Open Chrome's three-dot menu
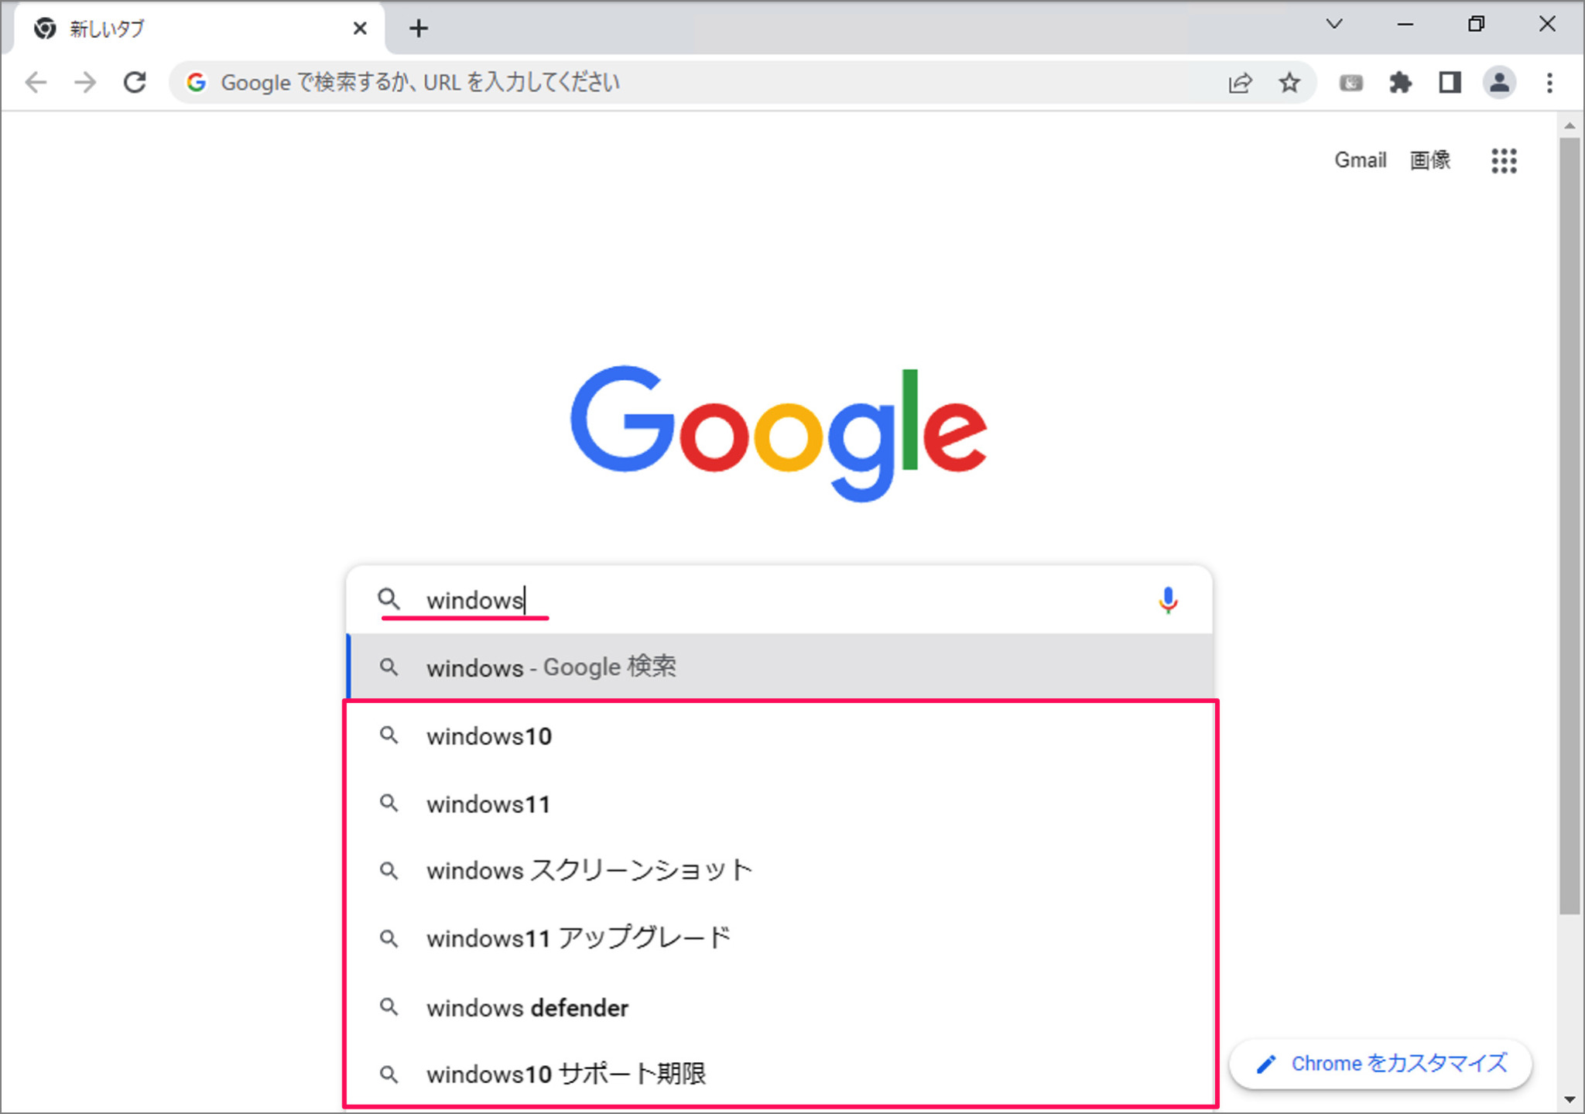The image size is (1585, 1114). coord(1549,82)
